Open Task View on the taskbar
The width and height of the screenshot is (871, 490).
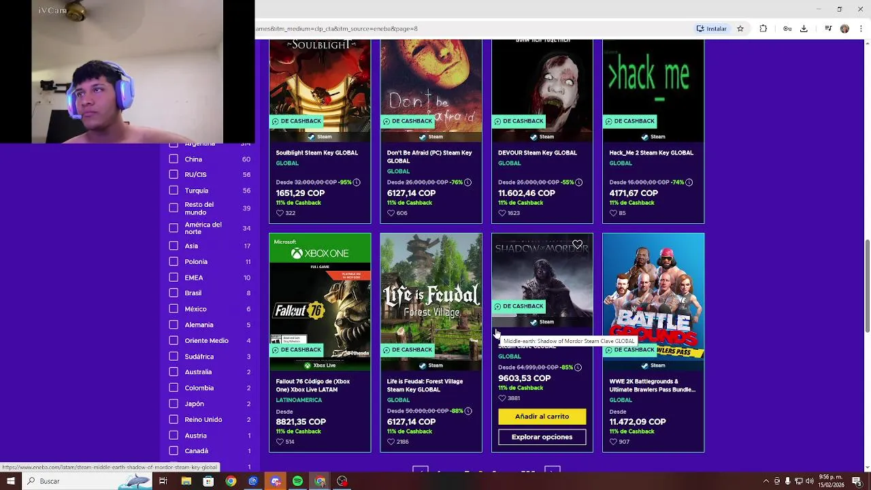click(x=163, y=481)
